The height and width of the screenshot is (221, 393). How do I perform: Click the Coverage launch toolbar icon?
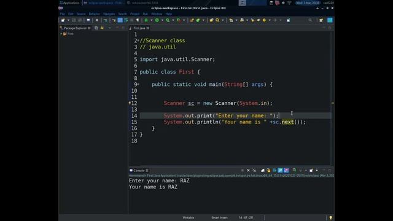coord(168,20)
